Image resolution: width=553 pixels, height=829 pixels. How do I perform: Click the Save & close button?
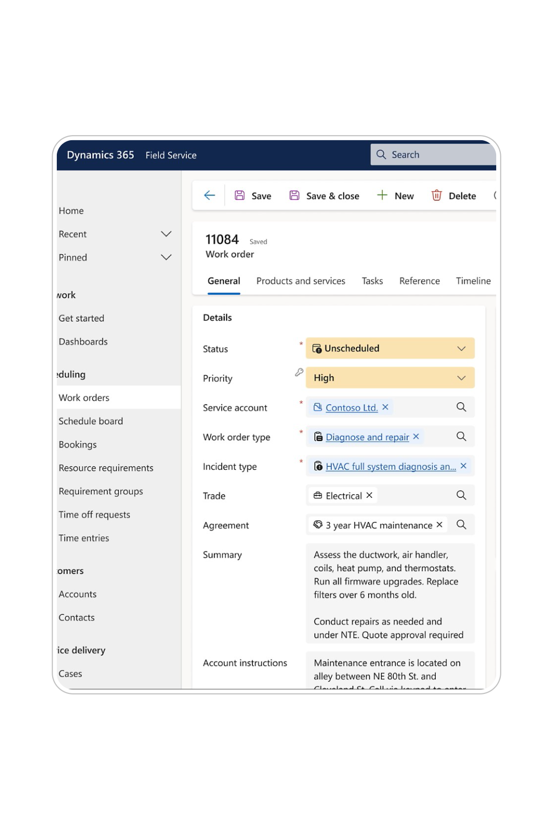point(325,196)
